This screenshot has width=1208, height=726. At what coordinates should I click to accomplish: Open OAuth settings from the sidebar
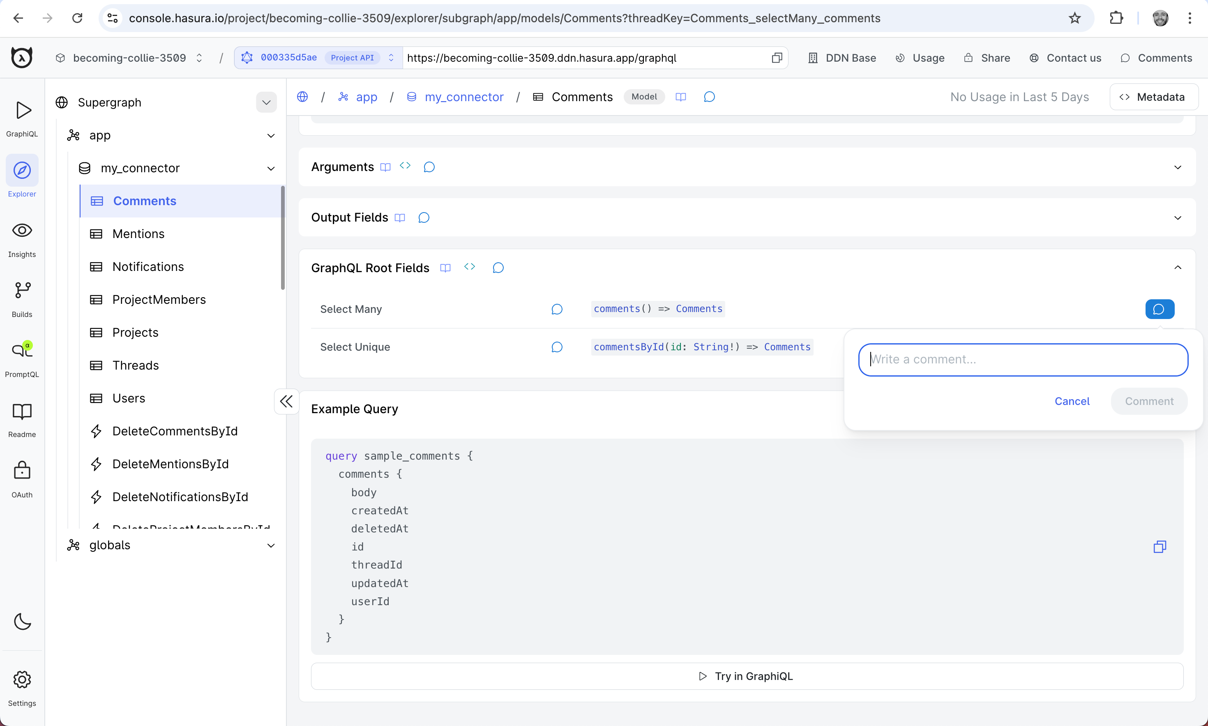(22, 479)
